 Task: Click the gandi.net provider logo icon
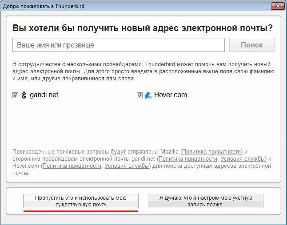(24, 95)
